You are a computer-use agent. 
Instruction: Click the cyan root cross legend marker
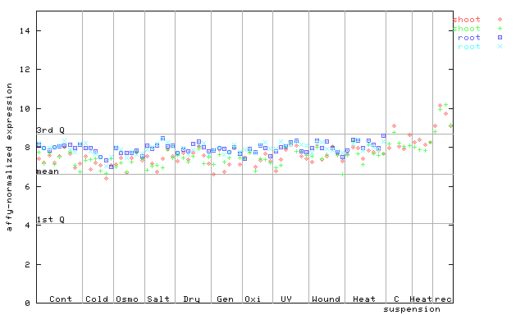[500, 47]
